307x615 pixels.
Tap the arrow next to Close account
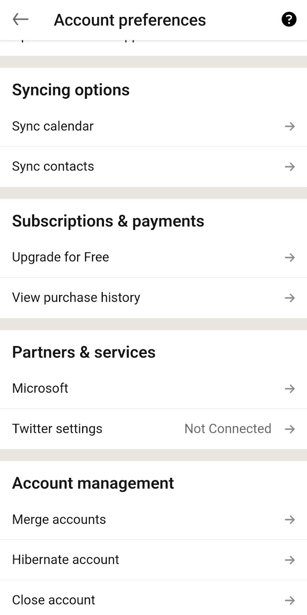(290, 600)
